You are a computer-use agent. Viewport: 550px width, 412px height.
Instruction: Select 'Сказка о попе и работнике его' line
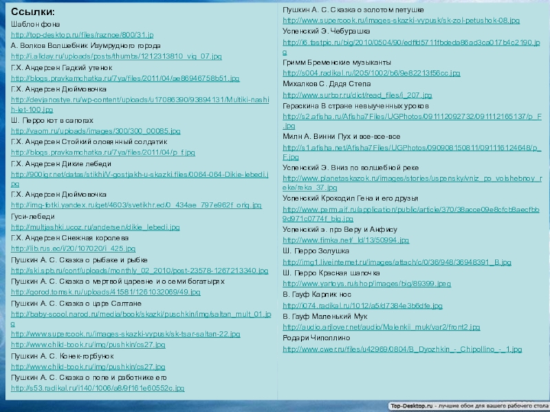pyautogui.click(x=113, y=378)
